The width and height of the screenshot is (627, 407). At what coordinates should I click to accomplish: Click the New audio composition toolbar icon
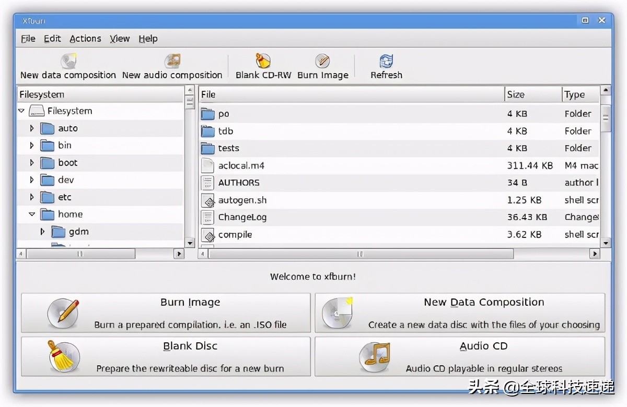pyautogui.click(x=172, y=61)
